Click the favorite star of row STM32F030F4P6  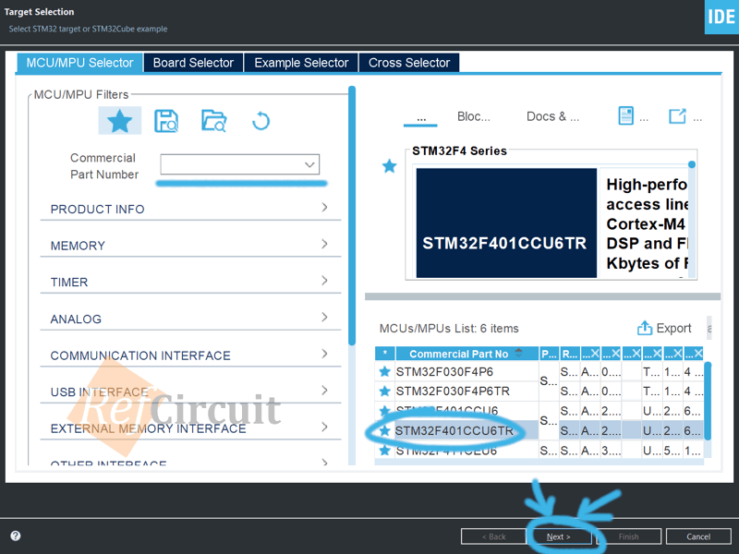pyautogui.click(x=384, y=372)
